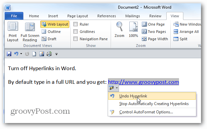Split the document window
Image resolution: width=207 pixels, height=129 pixels.
click(x=180, y=39)
